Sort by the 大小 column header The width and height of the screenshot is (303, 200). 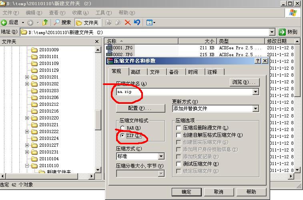197,41
